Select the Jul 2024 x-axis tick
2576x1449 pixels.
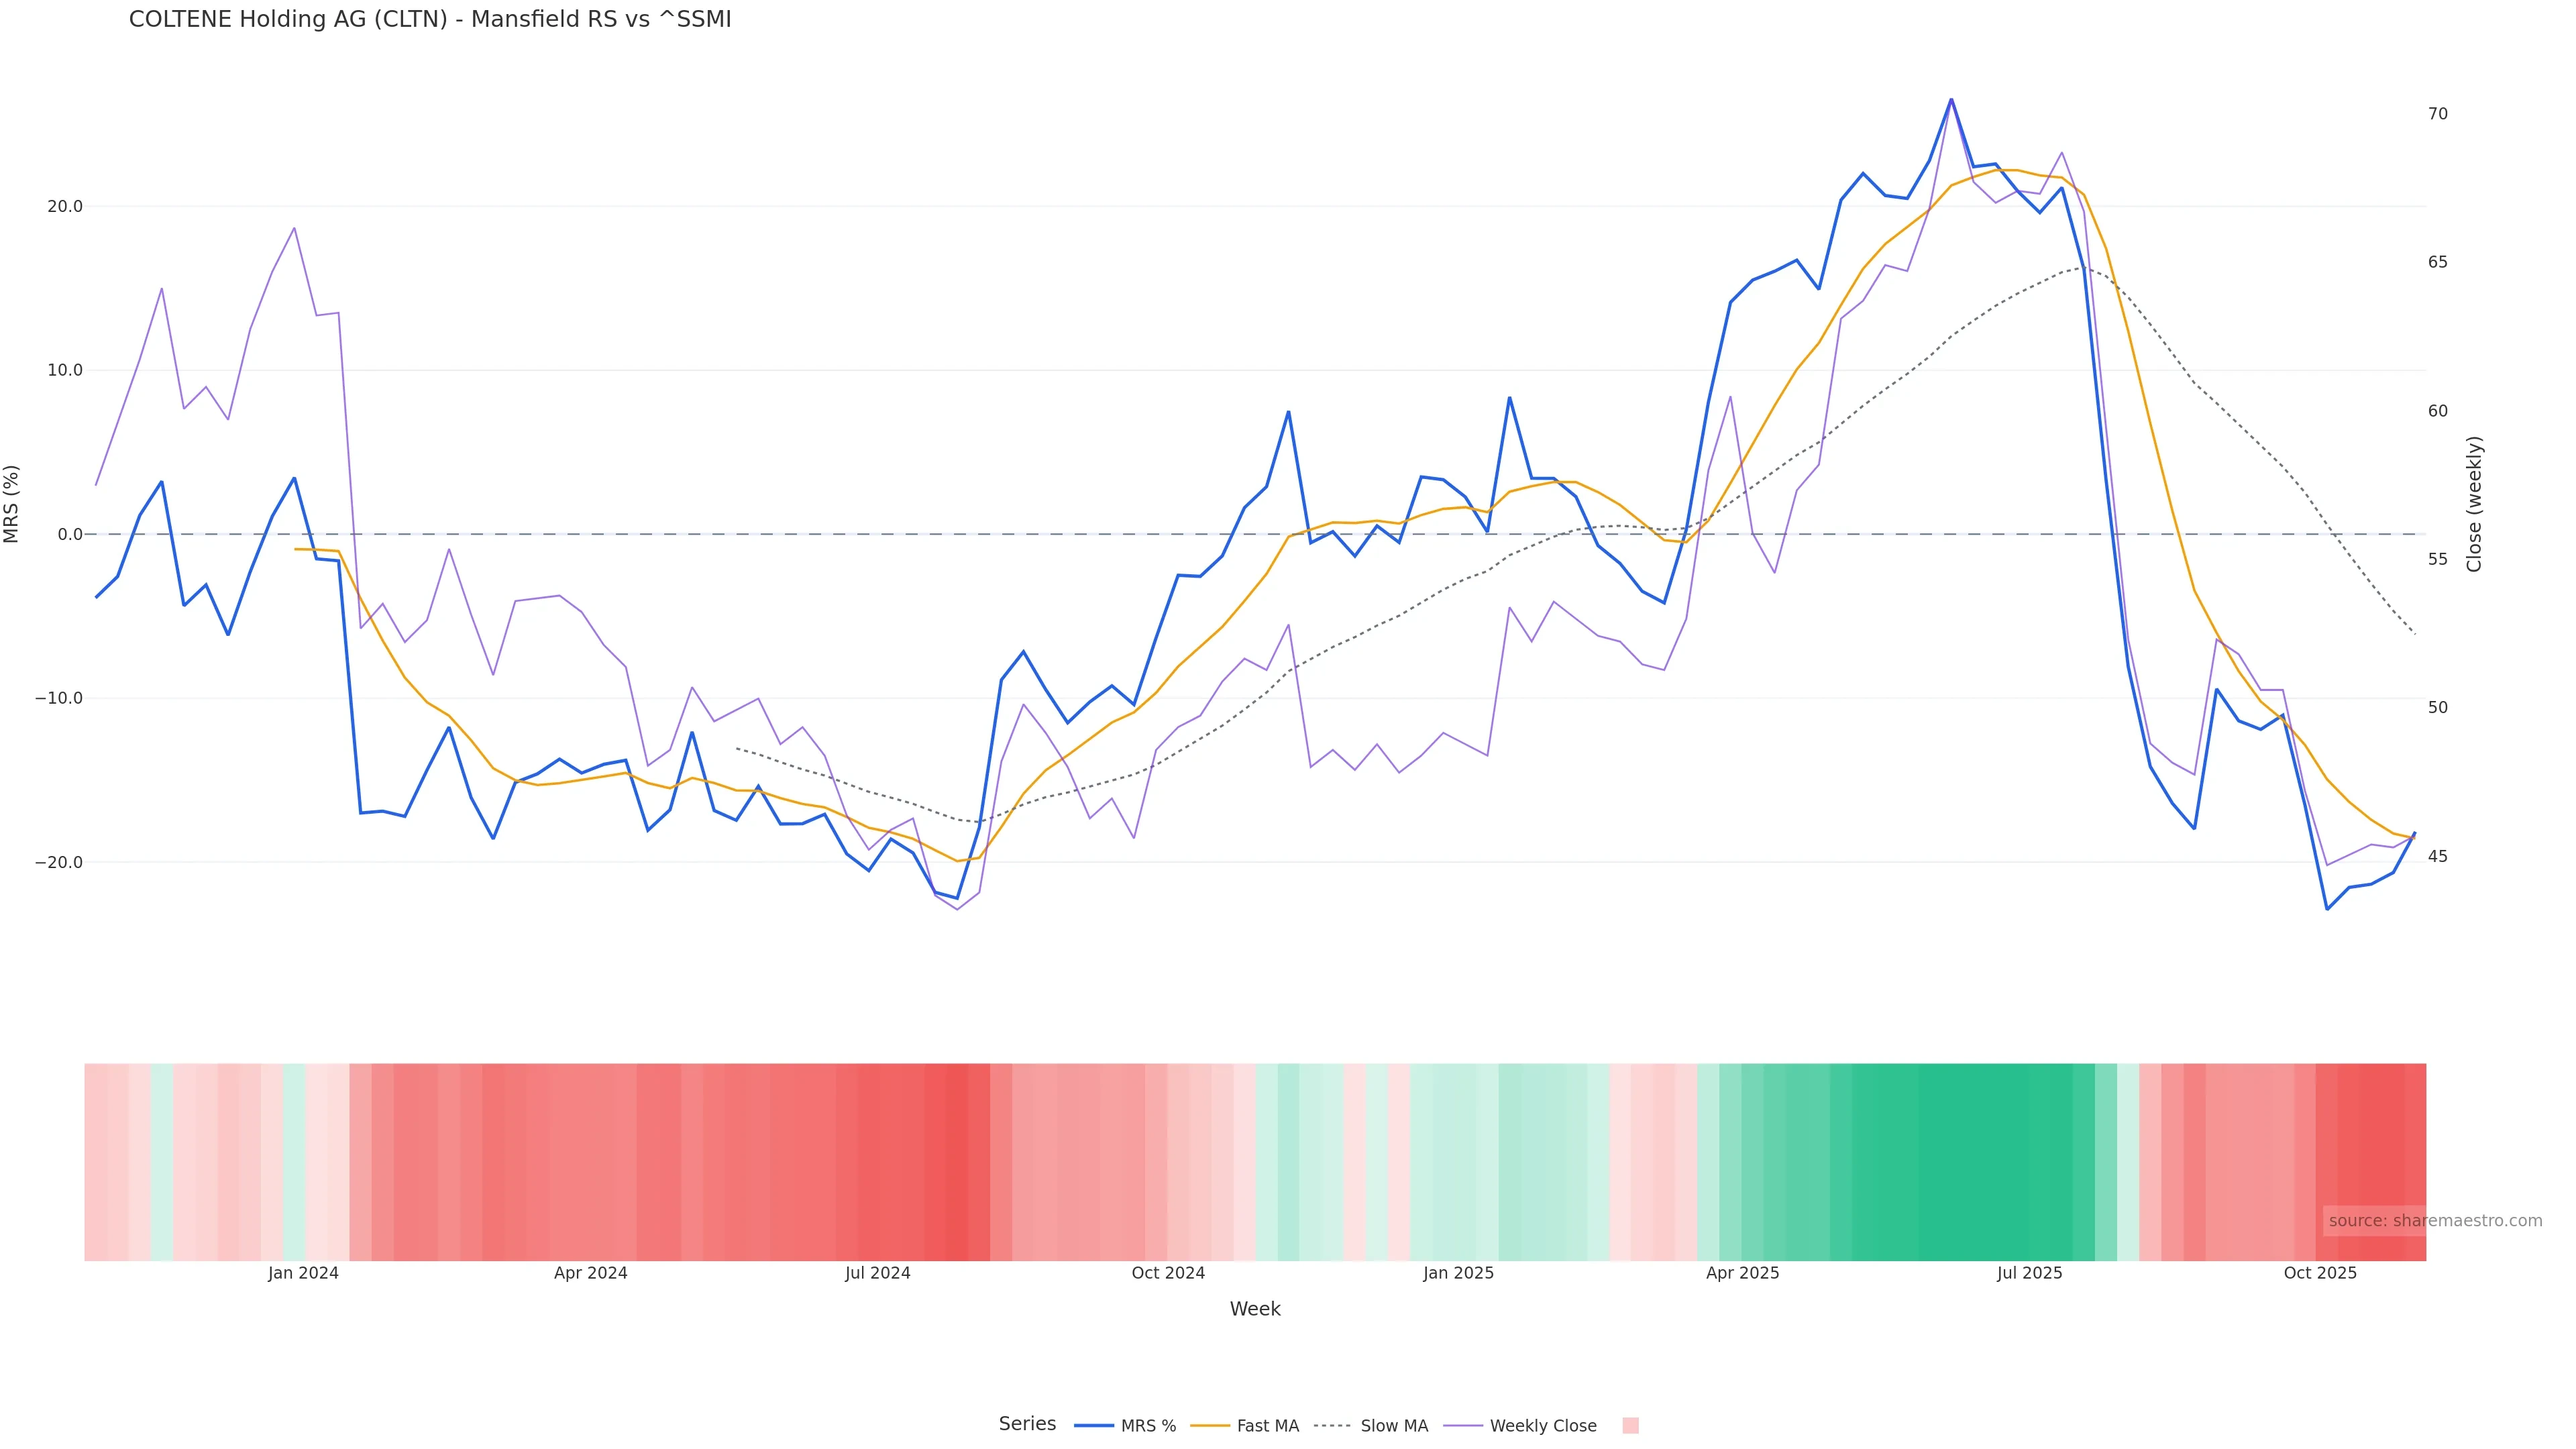click(x=877, y=1273)
